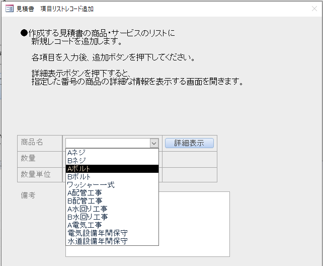Close the 項目リストレコード追加 window
The height and width of the screenshot is (266, 323).
tap(314, 9)
